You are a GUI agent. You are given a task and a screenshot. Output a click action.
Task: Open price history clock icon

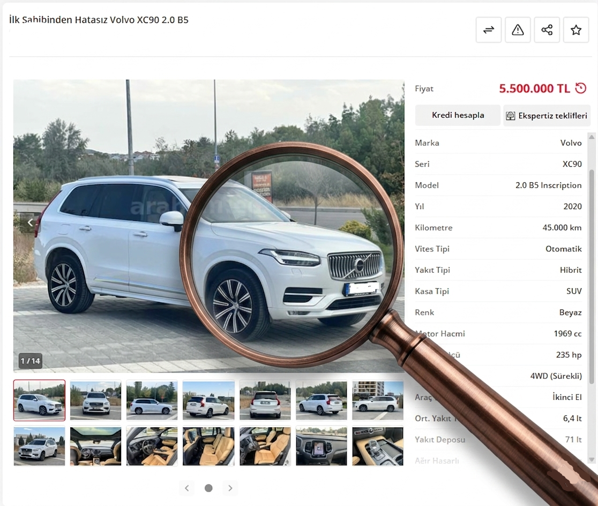tap(580, 88)
